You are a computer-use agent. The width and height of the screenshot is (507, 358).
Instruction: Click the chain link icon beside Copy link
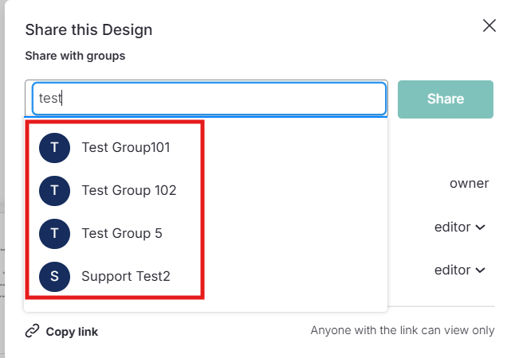(x=32, y=331)
